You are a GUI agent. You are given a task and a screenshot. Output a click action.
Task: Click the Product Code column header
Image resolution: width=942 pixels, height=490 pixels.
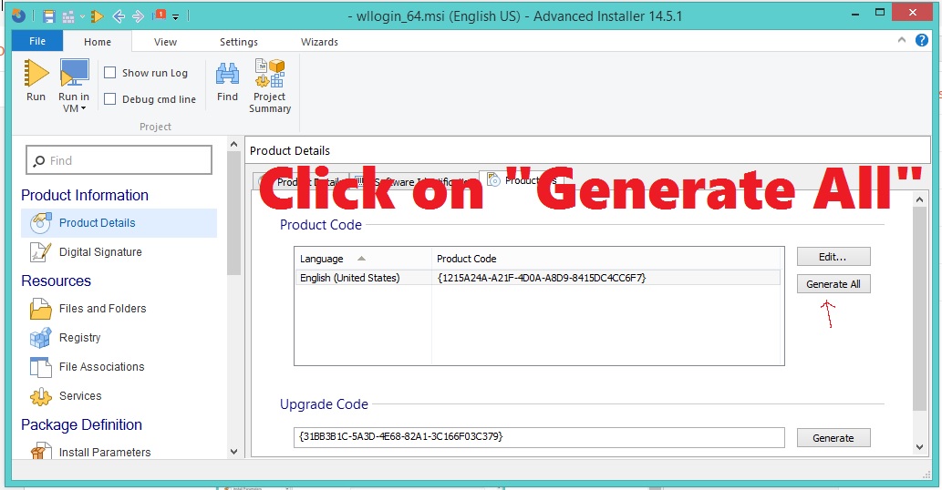(606, 259)
